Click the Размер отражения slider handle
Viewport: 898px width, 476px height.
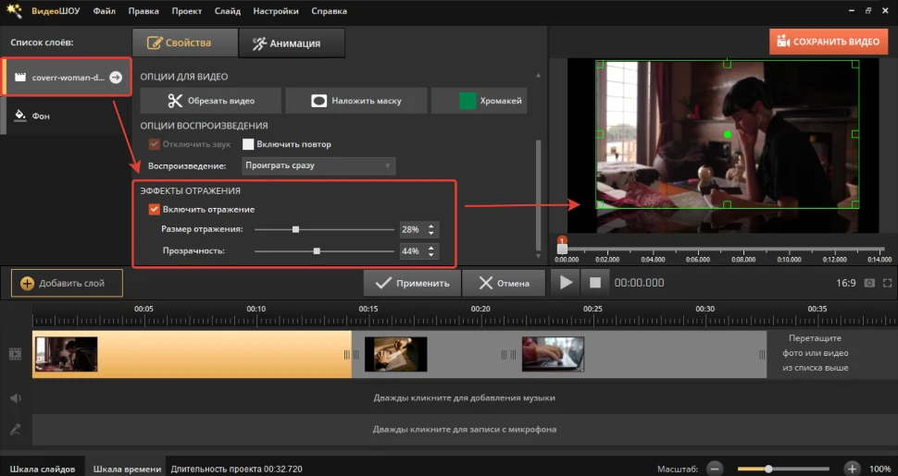[x=295, y=229]
